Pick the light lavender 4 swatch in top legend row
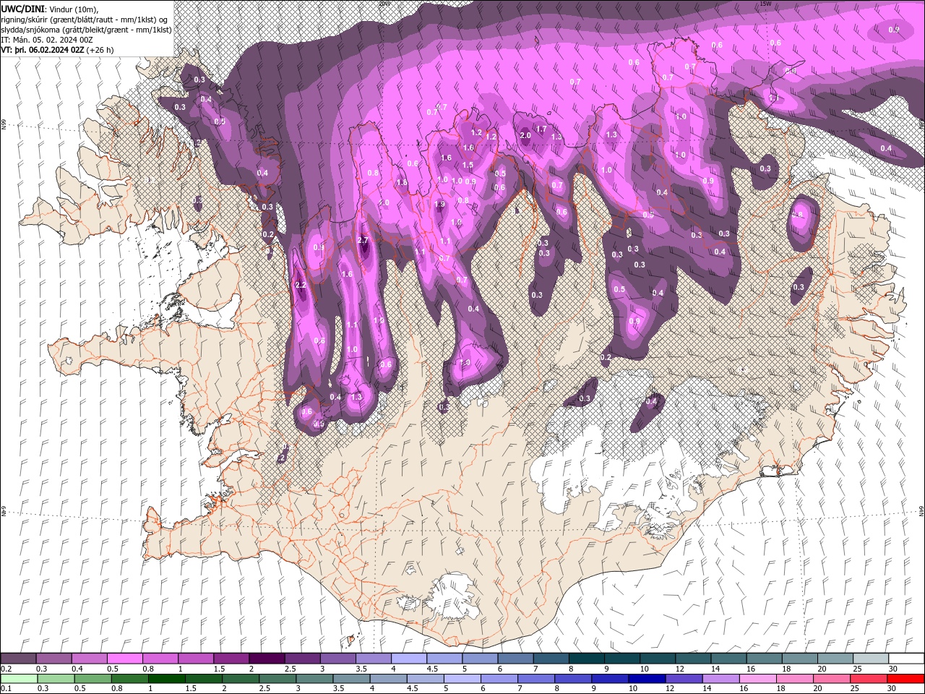This screenshot has height=694, width=925. tap(409, 659)
